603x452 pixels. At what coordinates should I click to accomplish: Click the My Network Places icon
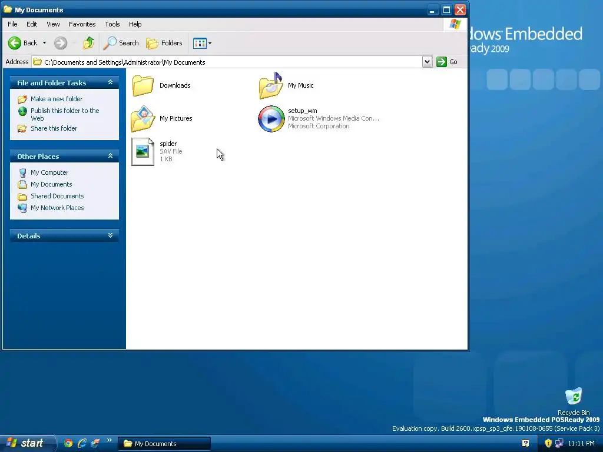click(22, 208)
